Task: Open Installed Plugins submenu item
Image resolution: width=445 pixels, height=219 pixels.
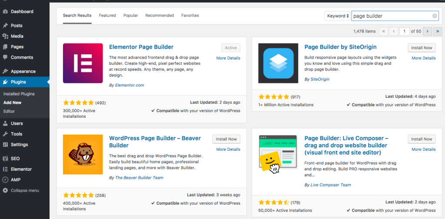Action: [19, 94]
